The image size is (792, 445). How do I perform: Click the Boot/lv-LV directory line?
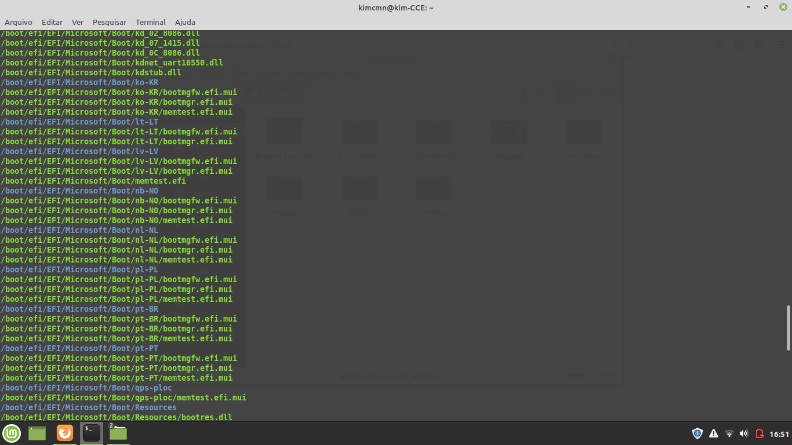[x=79, y=151]
